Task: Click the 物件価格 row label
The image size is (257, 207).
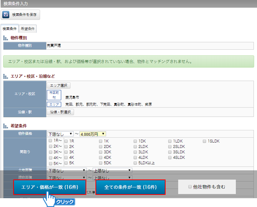Action: click(25, 134)
